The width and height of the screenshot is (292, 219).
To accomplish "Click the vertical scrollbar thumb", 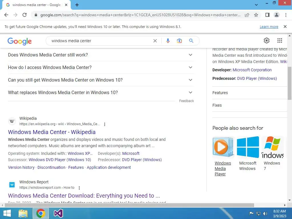I will click(x=289, y=83).
